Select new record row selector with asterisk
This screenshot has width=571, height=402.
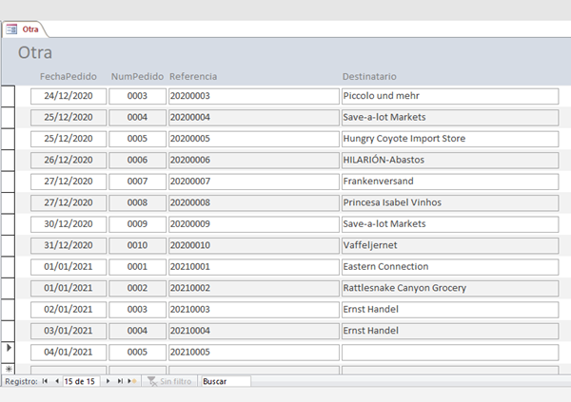8,369
